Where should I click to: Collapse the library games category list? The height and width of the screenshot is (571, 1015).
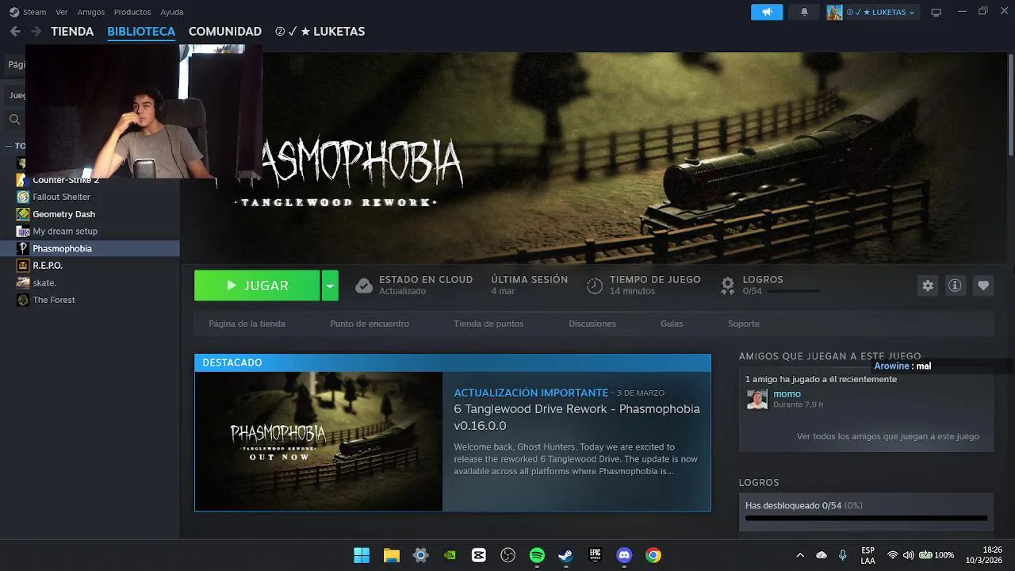click(x=9, y=146)
